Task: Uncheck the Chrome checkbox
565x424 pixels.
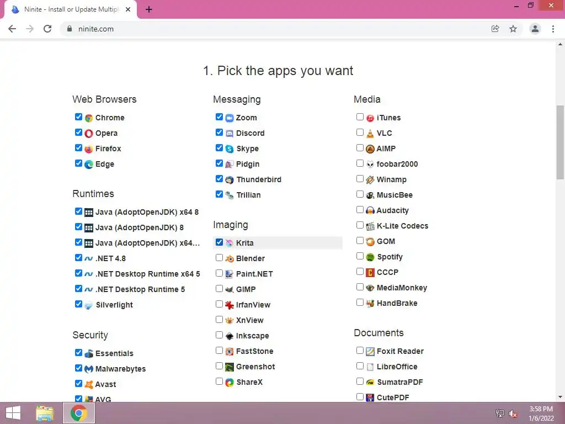Action: [78, 117]
